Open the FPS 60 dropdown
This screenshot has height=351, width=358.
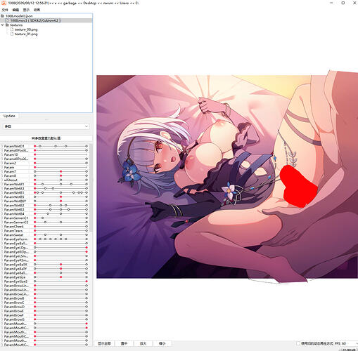(x=346, y=343)
